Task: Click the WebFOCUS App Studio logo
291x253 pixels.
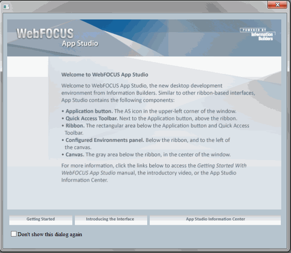Action: 58,38
